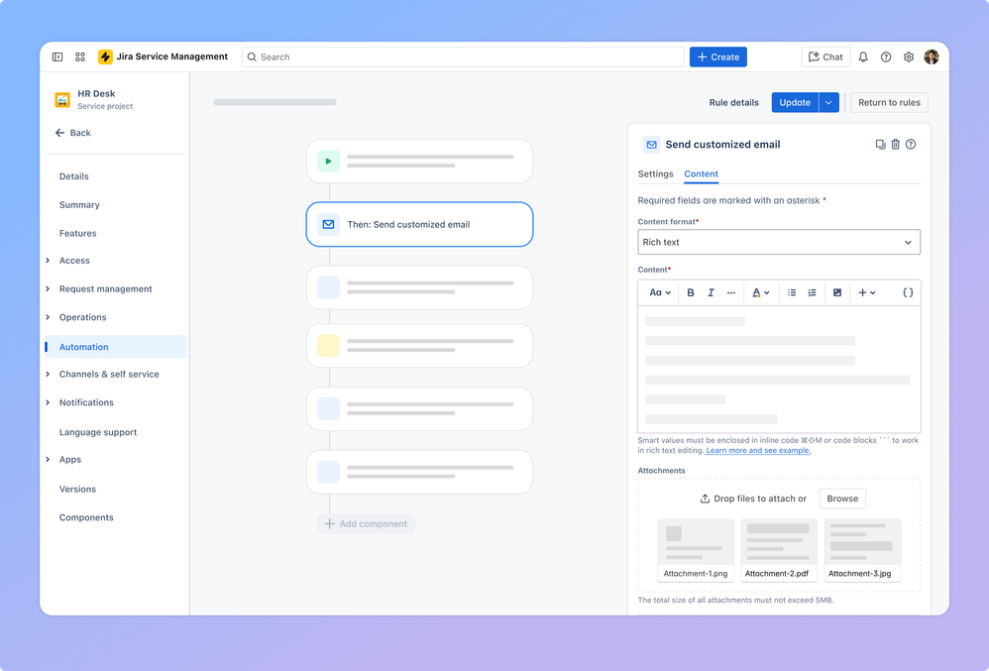This screenshot has height=671, width=989.
Task: Expand Channels & self service section
Action: tap(48, 374)
